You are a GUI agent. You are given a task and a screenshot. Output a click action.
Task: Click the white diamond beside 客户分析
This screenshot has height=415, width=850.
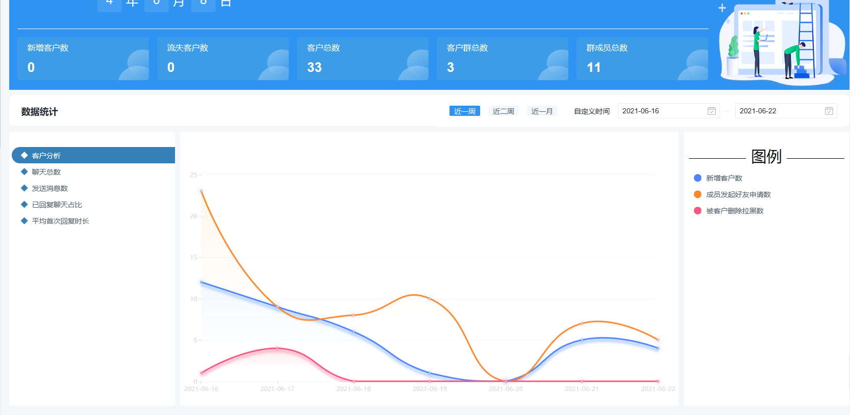click(x=24, y=155)
